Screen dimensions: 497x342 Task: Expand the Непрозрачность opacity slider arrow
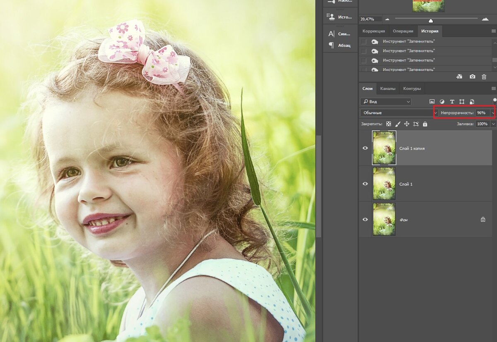click(x=493, y=112)
